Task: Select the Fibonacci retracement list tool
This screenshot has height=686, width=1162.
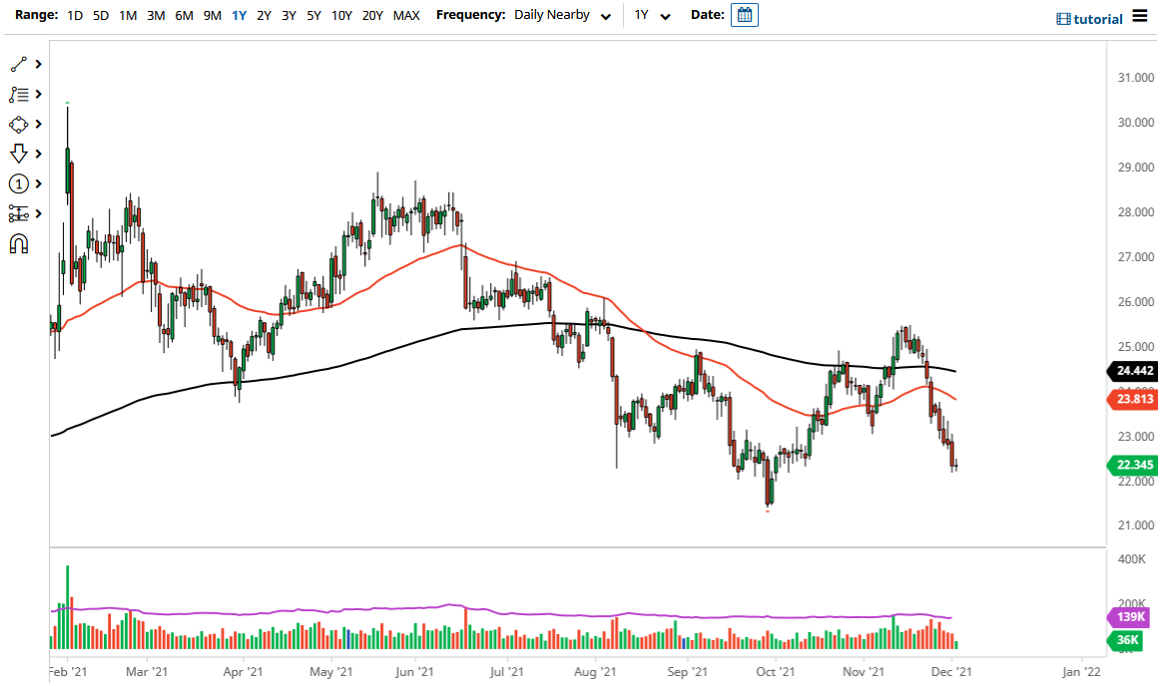Action: point(19,95)
